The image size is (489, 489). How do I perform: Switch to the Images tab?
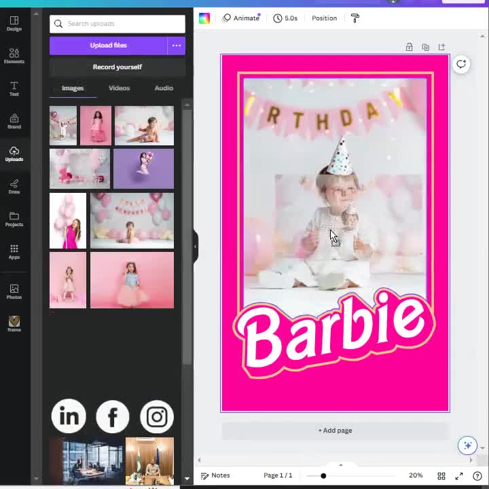(x=73, y=88)
